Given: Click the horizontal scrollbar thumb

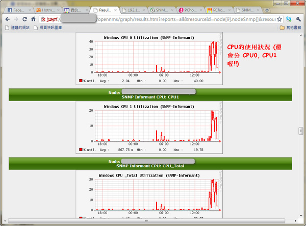Looking at the screenshot, I should [146, 221].
